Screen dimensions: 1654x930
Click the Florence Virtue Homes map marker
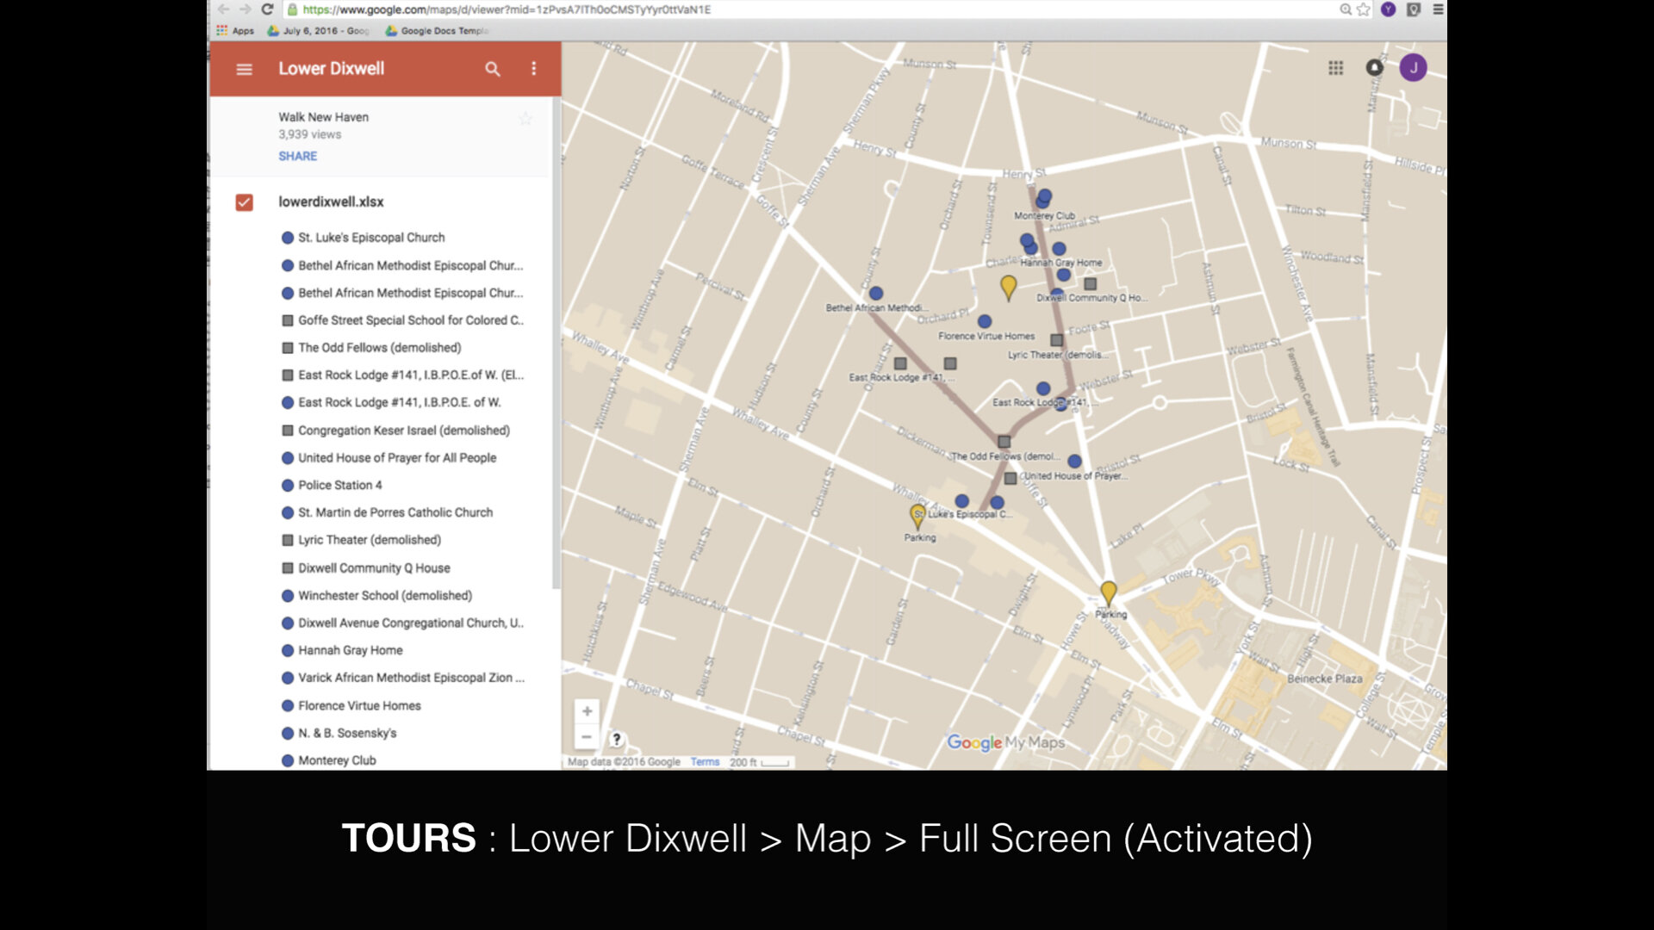coord(985,322)
